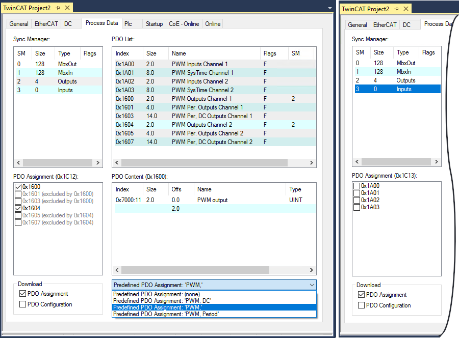Open the Predefined PDO Assignment combo box
Screen dimensions: 459x338
(214, 285)
